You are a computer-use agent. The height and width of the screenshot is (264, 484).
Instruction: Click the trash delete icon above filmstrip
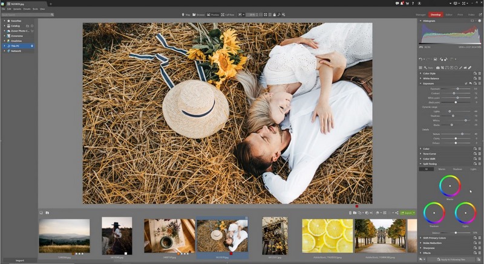point(350,213)
